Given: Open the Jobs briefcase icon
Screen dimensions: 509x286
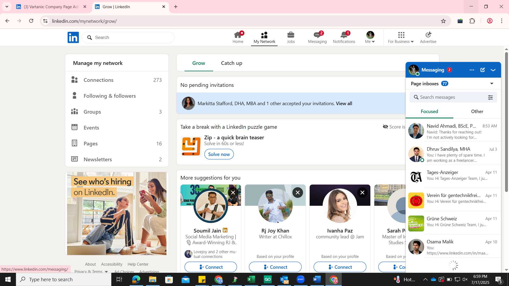Looking at the screenshot, I should [291, 37].
